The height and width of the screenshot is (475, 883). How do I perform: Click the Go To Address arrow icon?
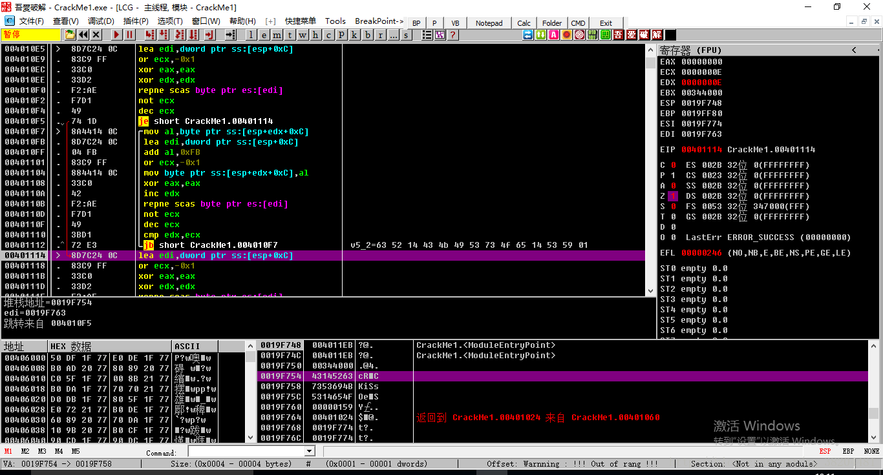point(230,35)
